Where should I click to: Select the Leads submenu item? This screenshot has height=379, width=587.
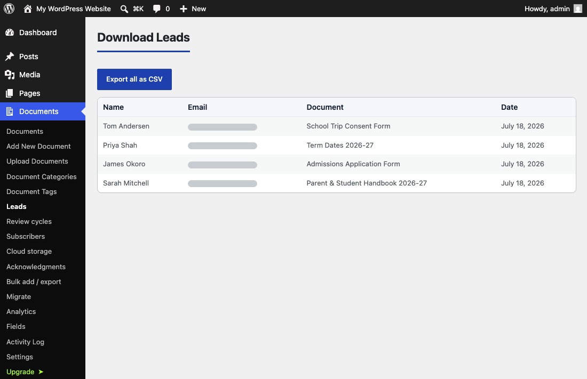click(x=17, y=206)
